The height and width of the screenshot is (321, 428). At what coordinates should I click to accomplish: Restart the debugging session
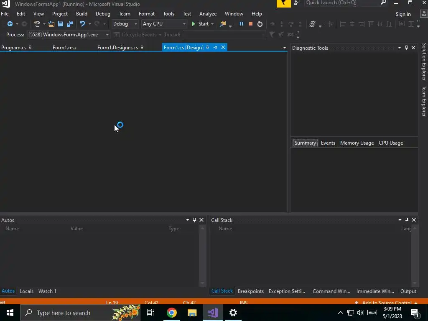260,24
